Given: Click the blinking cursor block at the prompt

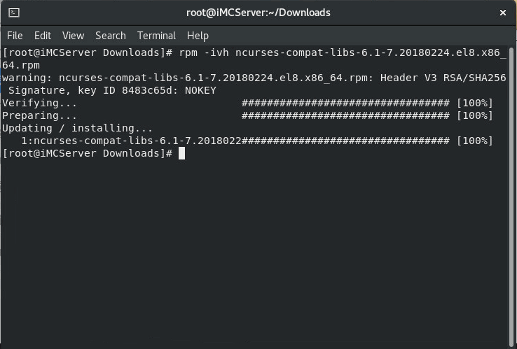Looking at the screenshot, I should [x=181, y=153].
